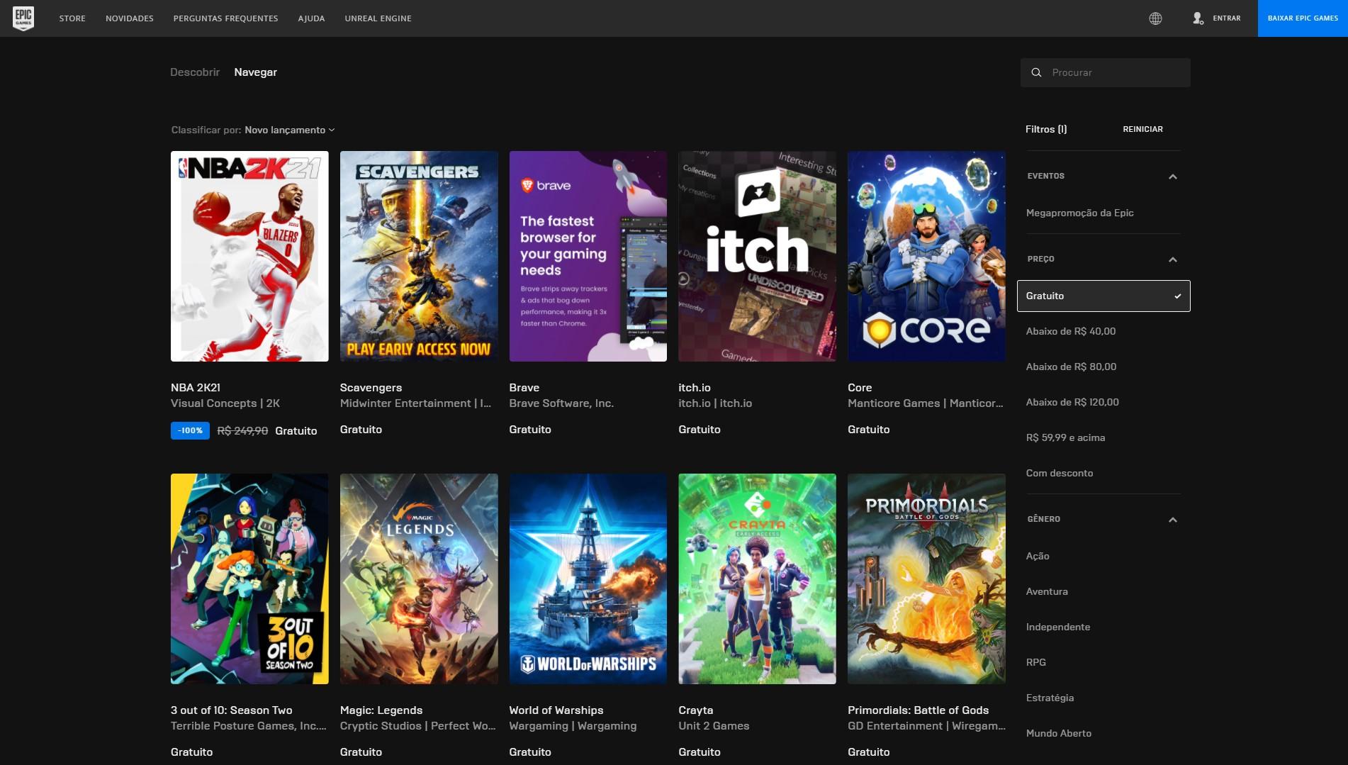The image size is (1348, 765).
Task: Click the World of Warships title link
Action: click(556, 710)
